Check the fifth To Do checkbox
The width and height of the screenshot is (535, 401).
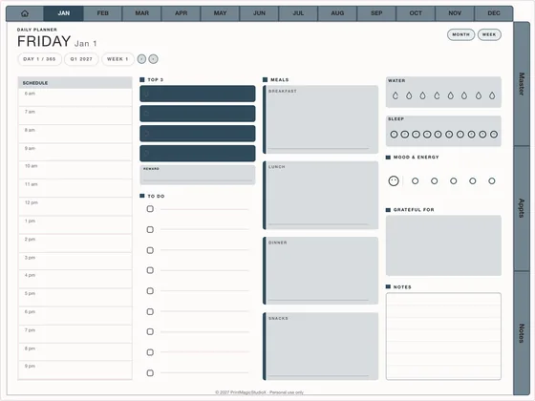(150, 291)
